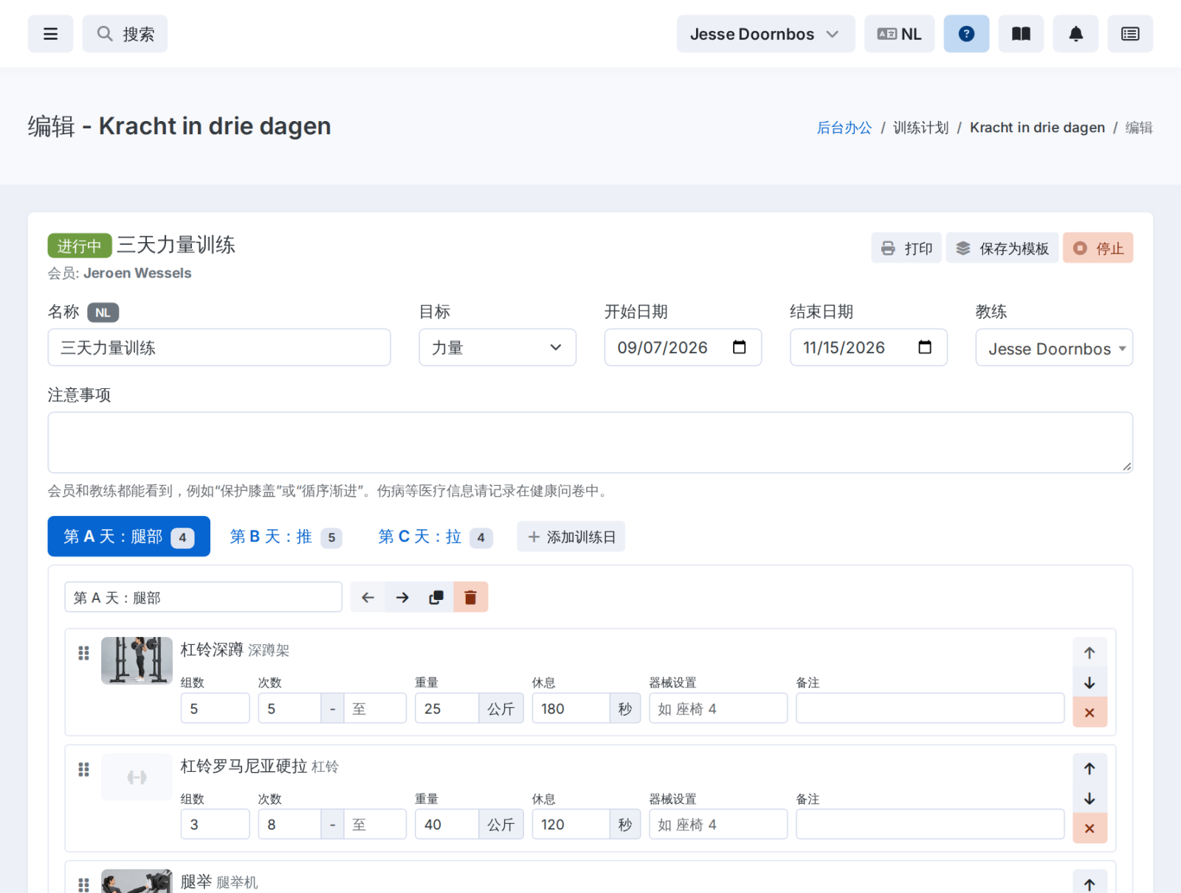Viewport: 1181px width, 893px height.
Task: Open end date calendar picker
Action: (925, 348)
